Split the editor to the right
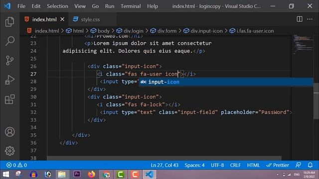This screenshot has height=179, width=319. tap(300, 19)
